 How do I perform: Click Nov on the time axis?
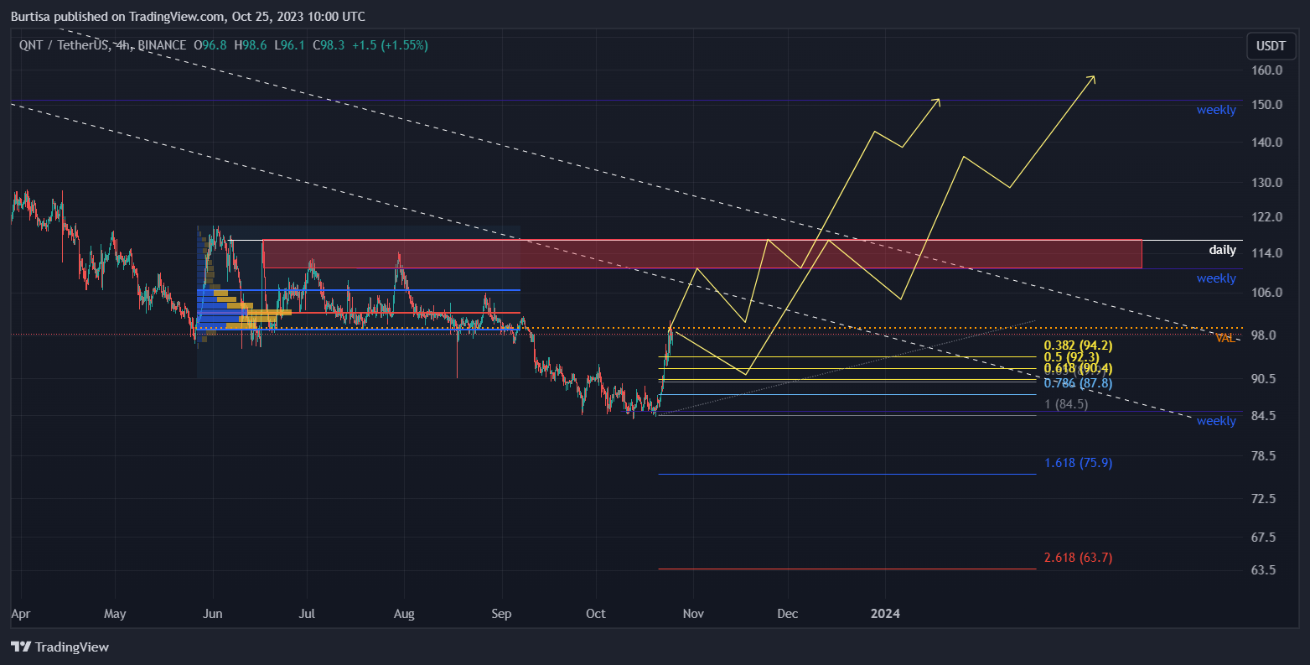[x=692, y=614]
